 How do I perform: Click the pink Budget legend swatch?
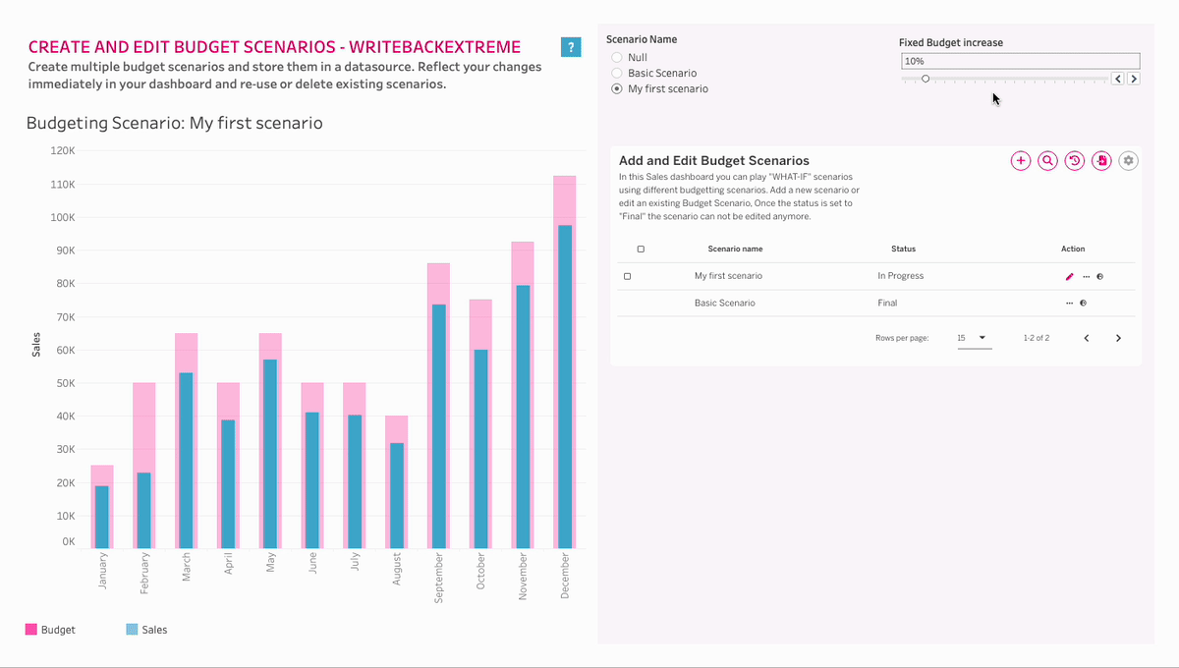coord(30,630)
